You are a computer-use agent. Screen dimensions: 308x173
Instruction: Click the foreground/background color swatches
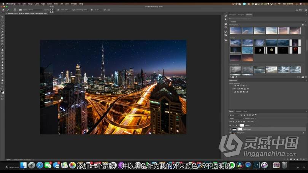pos(2,92)
